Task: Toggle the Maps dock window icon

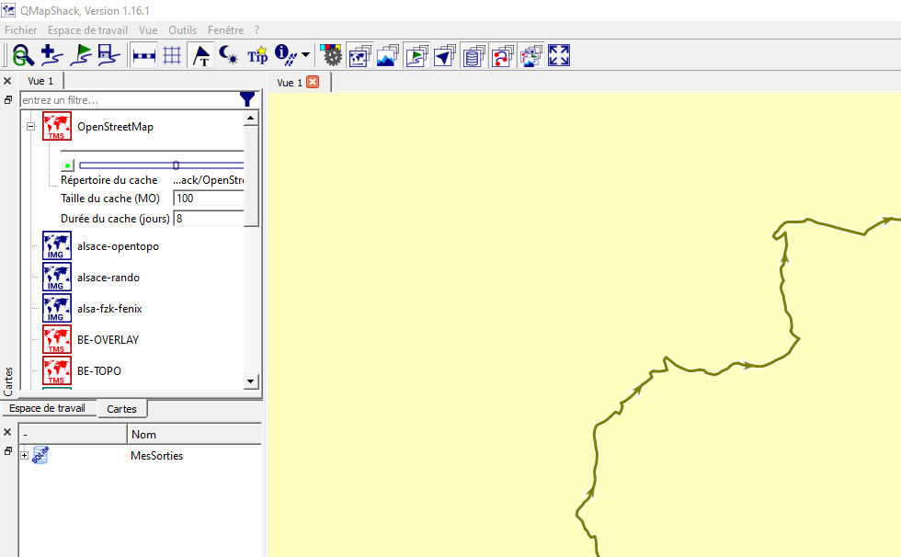Action: click(x=359, y=56)
